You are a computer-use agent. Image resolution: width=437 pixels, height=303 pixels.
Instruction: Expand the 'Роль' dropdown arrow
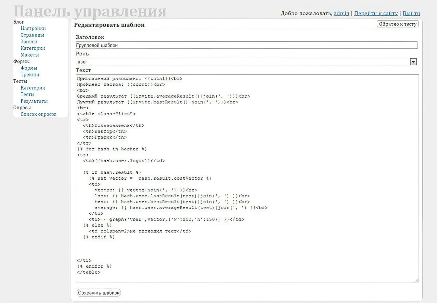click(413, 62)
